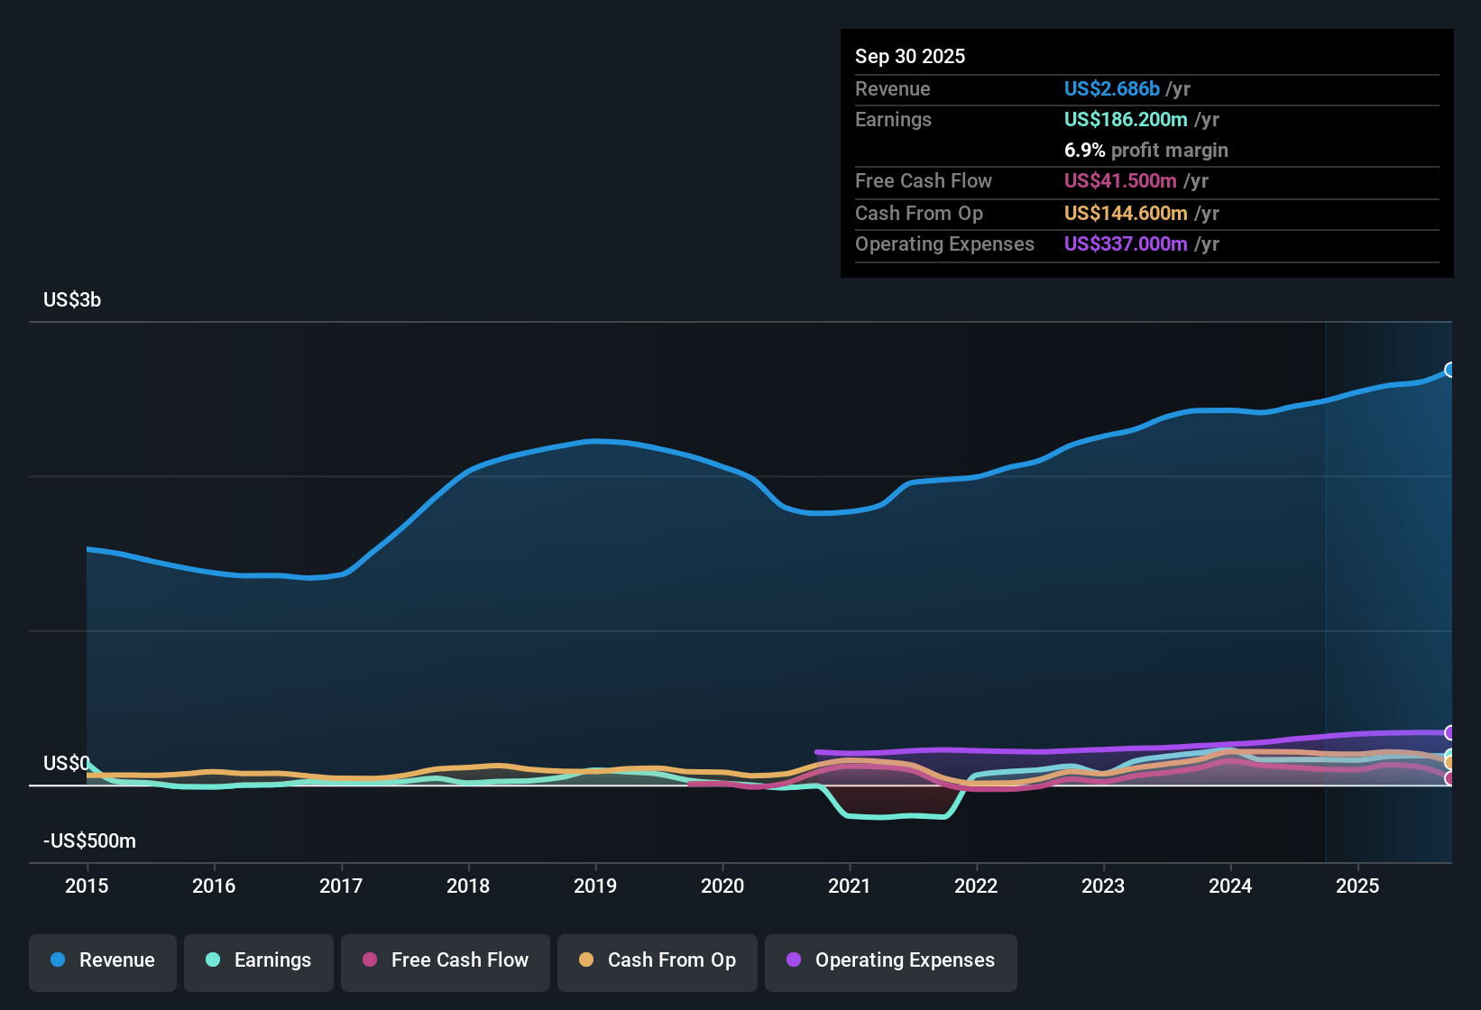Viewport: 1481px width, 1010px height.
Task: Select the purple Operating Expenses endpoint marker
Action: pos(1449,732)
